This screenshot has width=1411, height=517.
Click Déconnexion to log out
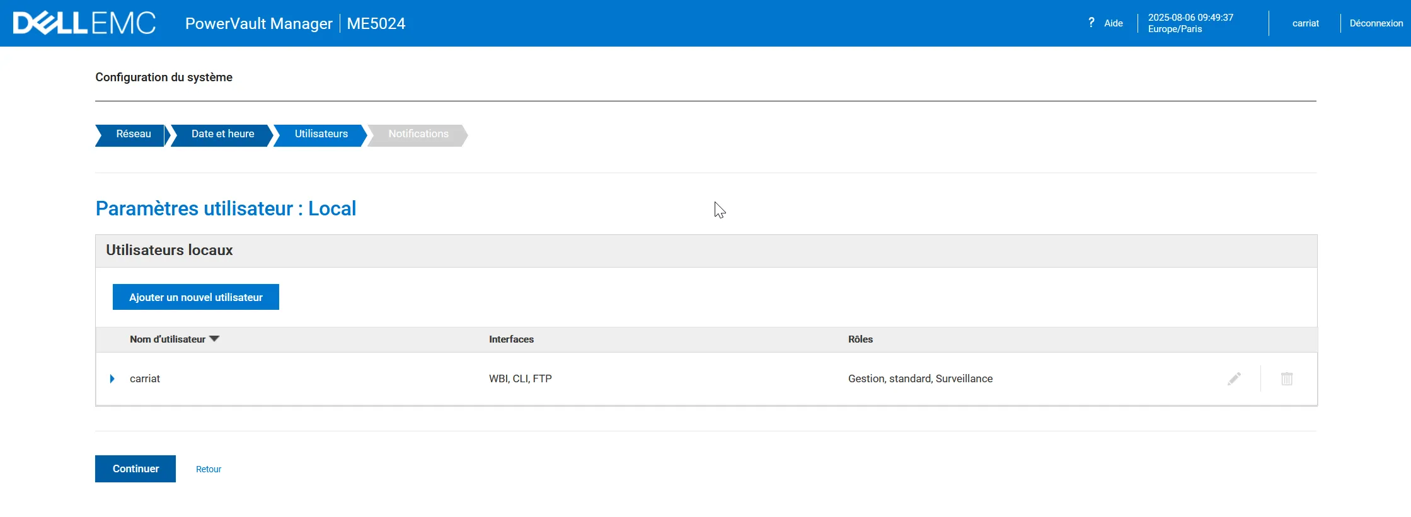1376,23
